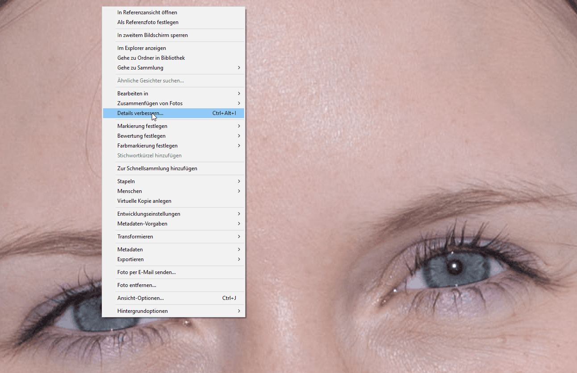Select 'Zur Schnellsammlung hinzufügen'

click(157, 168)
